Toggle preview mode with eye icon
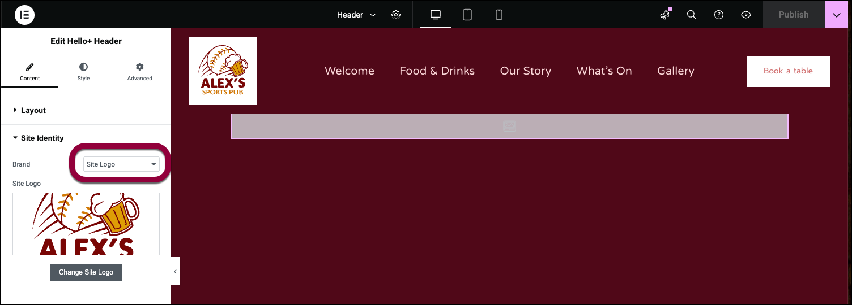 tap(746, 15)
